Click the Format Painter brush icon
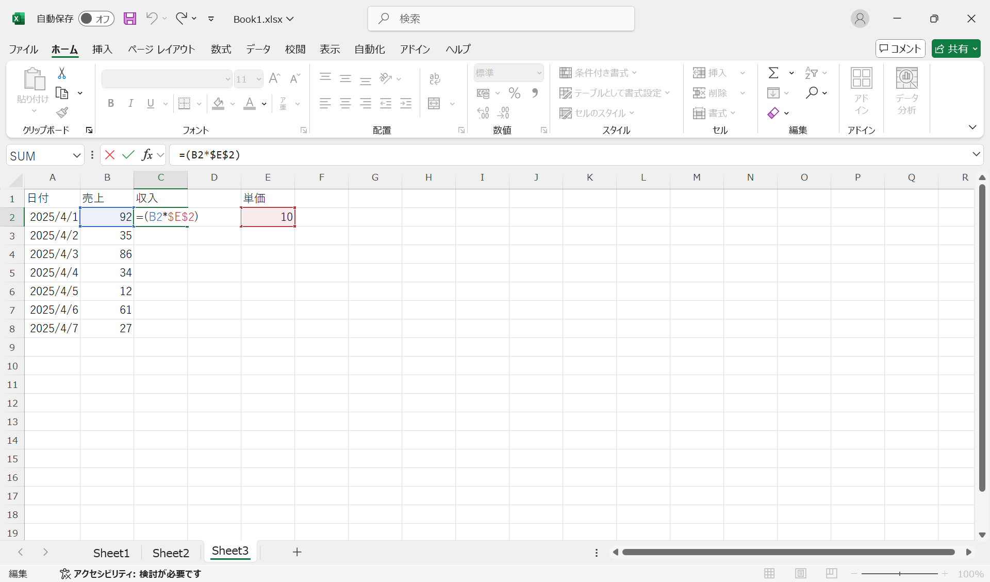The height and width of the screenshot is (582, 990). coord(62,112)
